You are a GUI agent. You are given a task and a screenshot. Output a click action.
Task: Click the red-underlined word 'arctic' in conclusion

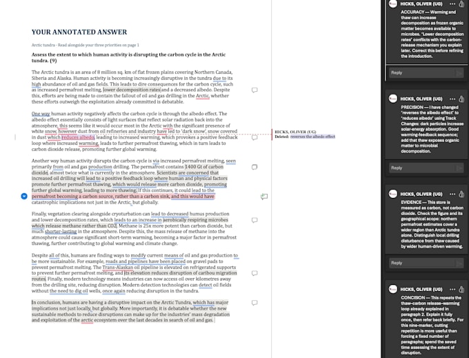87,320
